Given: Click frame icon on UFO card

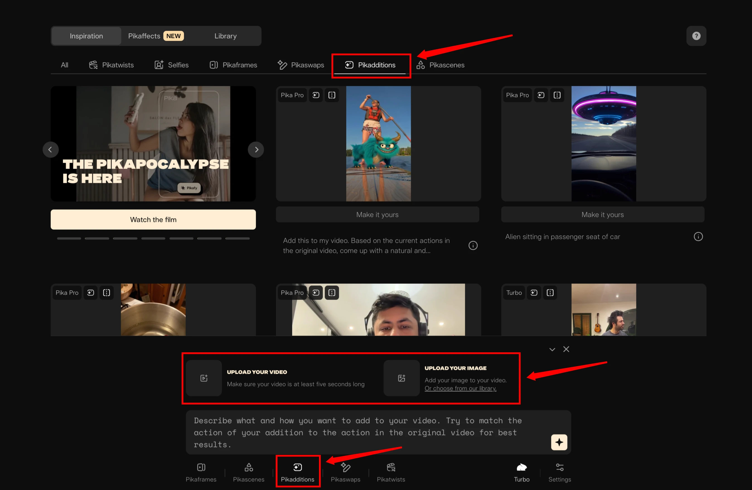Looking at the screenshot, I should [557, 95].
